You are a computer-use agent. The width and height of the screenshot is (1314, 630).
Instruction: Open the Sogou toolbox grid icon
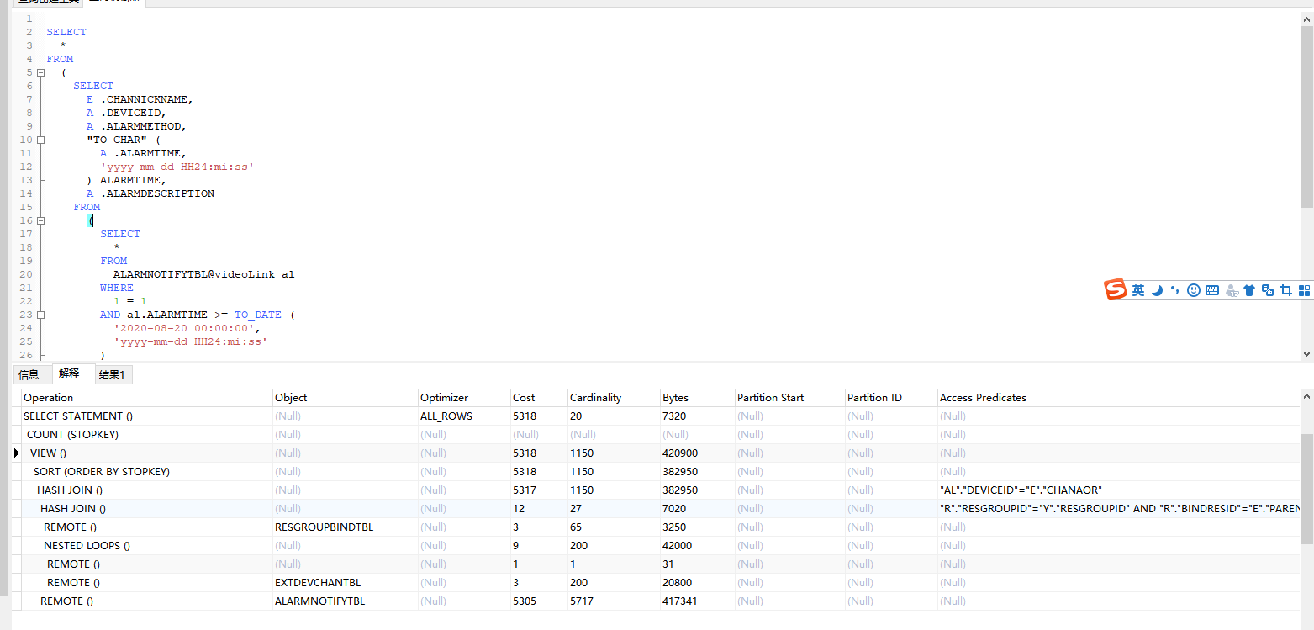1304,290
